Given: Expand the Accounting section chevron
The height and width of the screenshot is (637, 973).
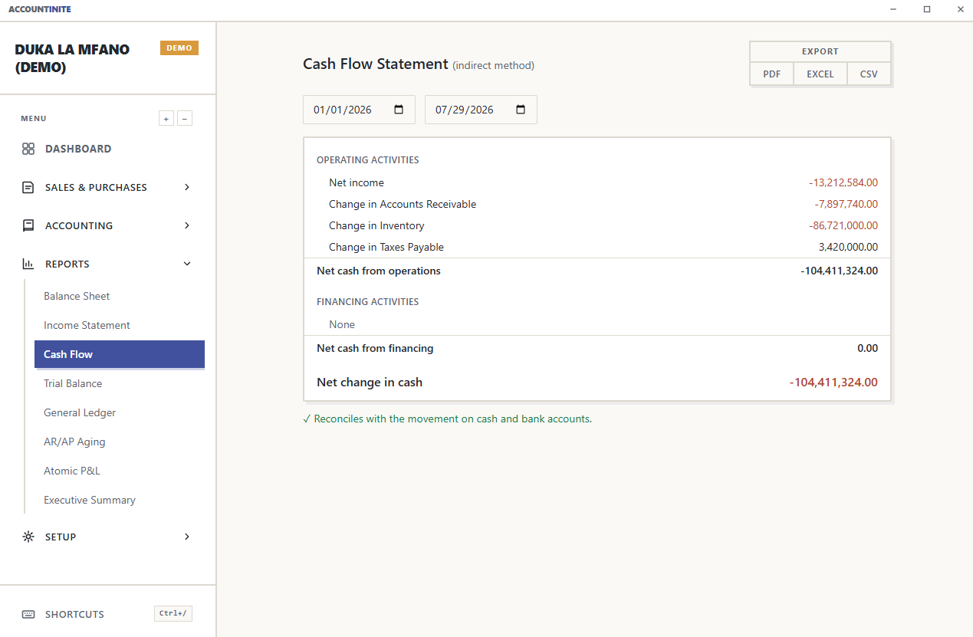Looking at the screenshot, I should [x=187, y=225].
